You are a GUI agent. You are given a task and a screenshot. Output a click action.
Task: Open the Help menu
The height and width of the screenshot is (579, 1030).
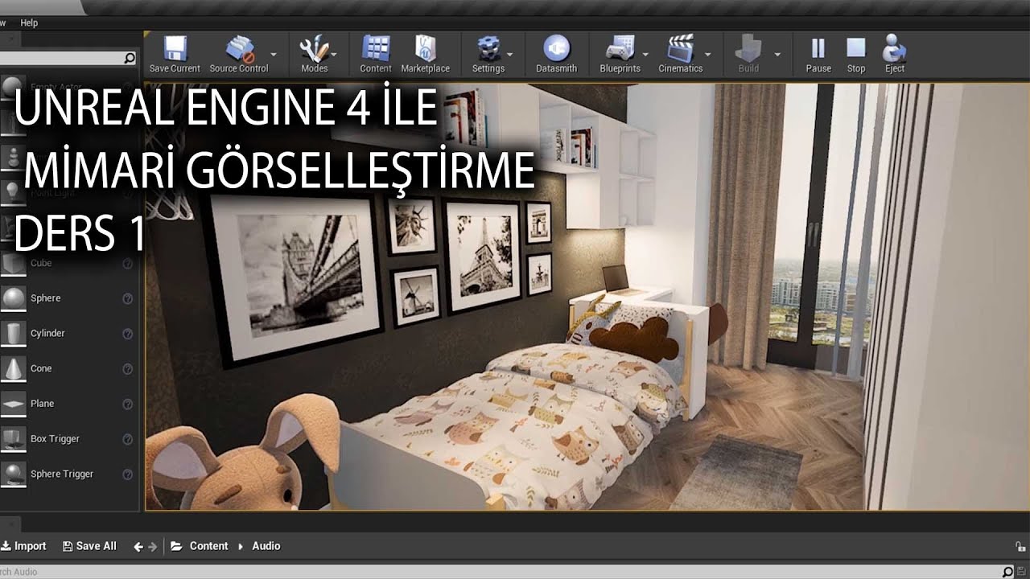point(29,23)
